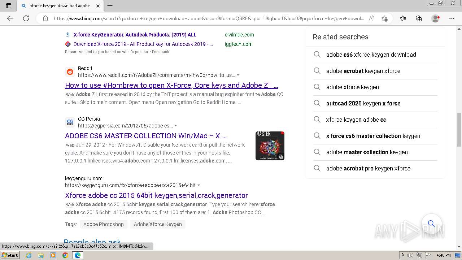Open the tab actions menu icon

point(9,6)
